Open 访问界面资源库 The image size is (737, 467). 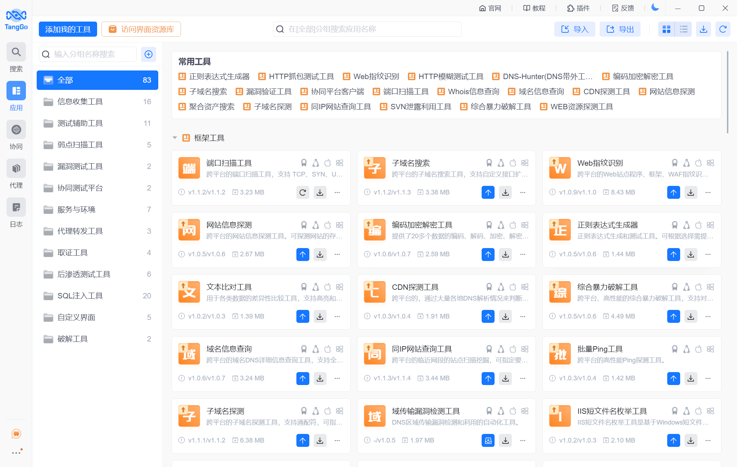point(141,29)
